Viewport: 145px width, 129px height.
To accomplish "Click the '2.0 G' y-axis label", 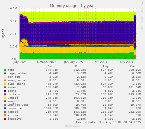I will (x=14, y=34).
